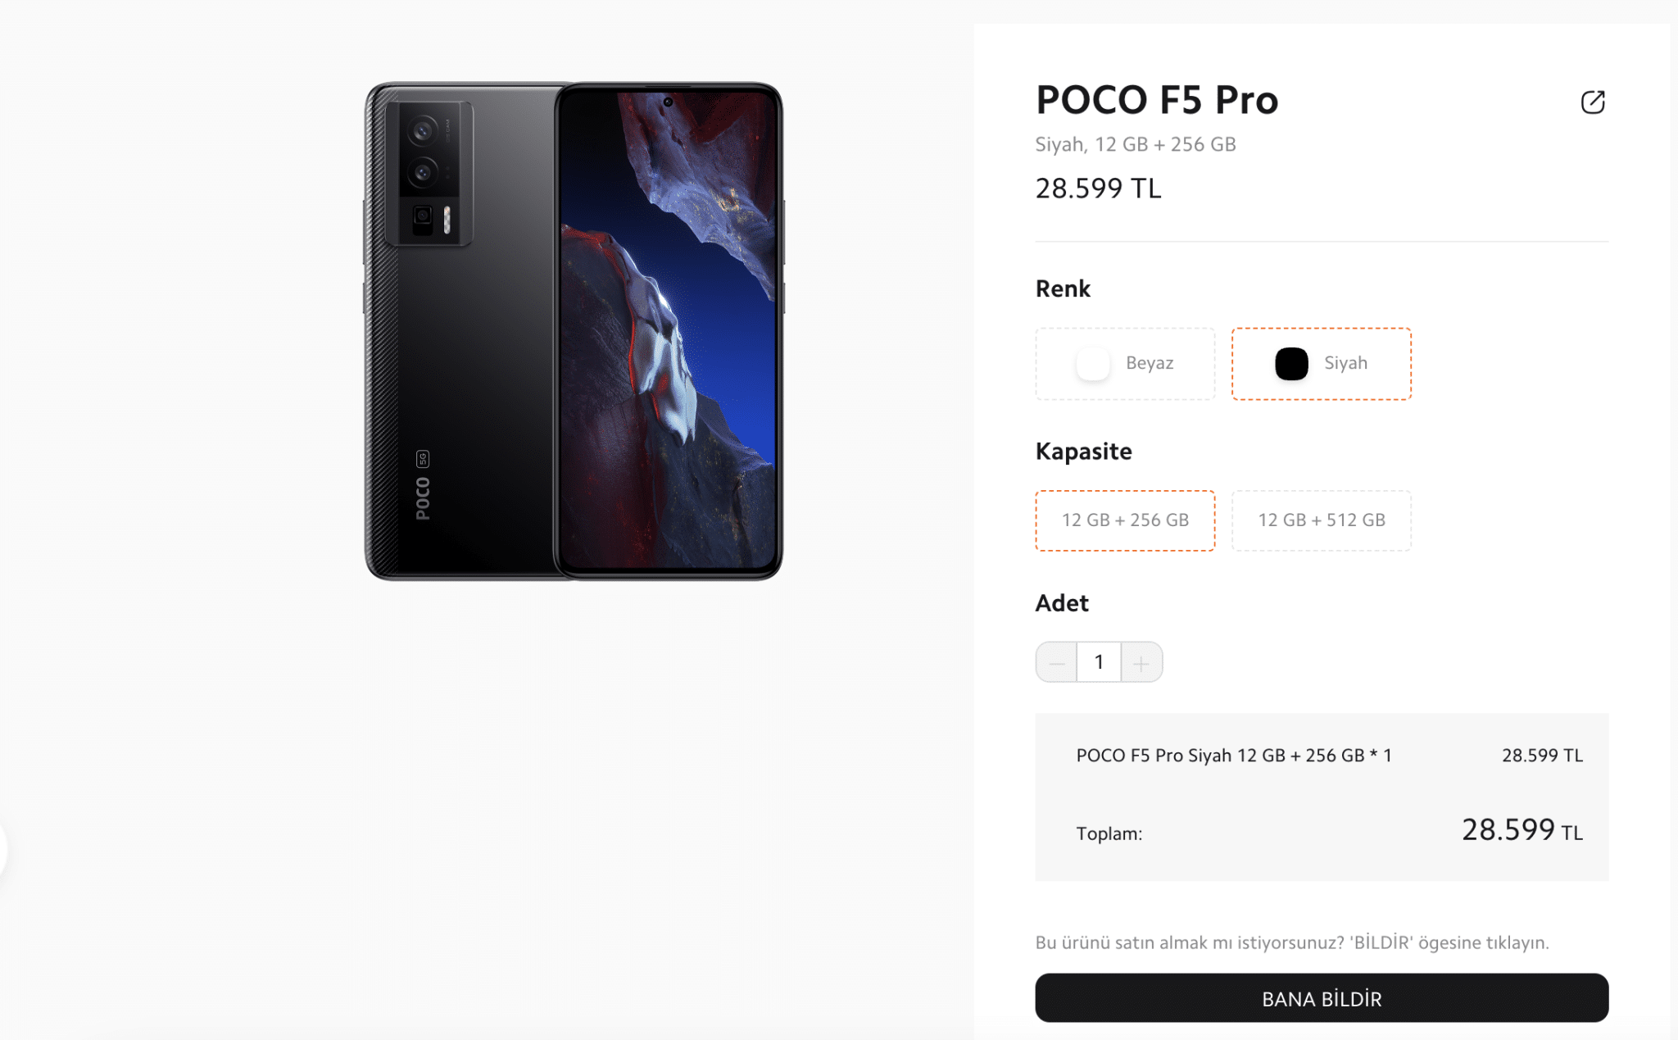Click the order summary line item text
Image resolution: width=1678 pixels, height=1040 pixels.
1233,756
